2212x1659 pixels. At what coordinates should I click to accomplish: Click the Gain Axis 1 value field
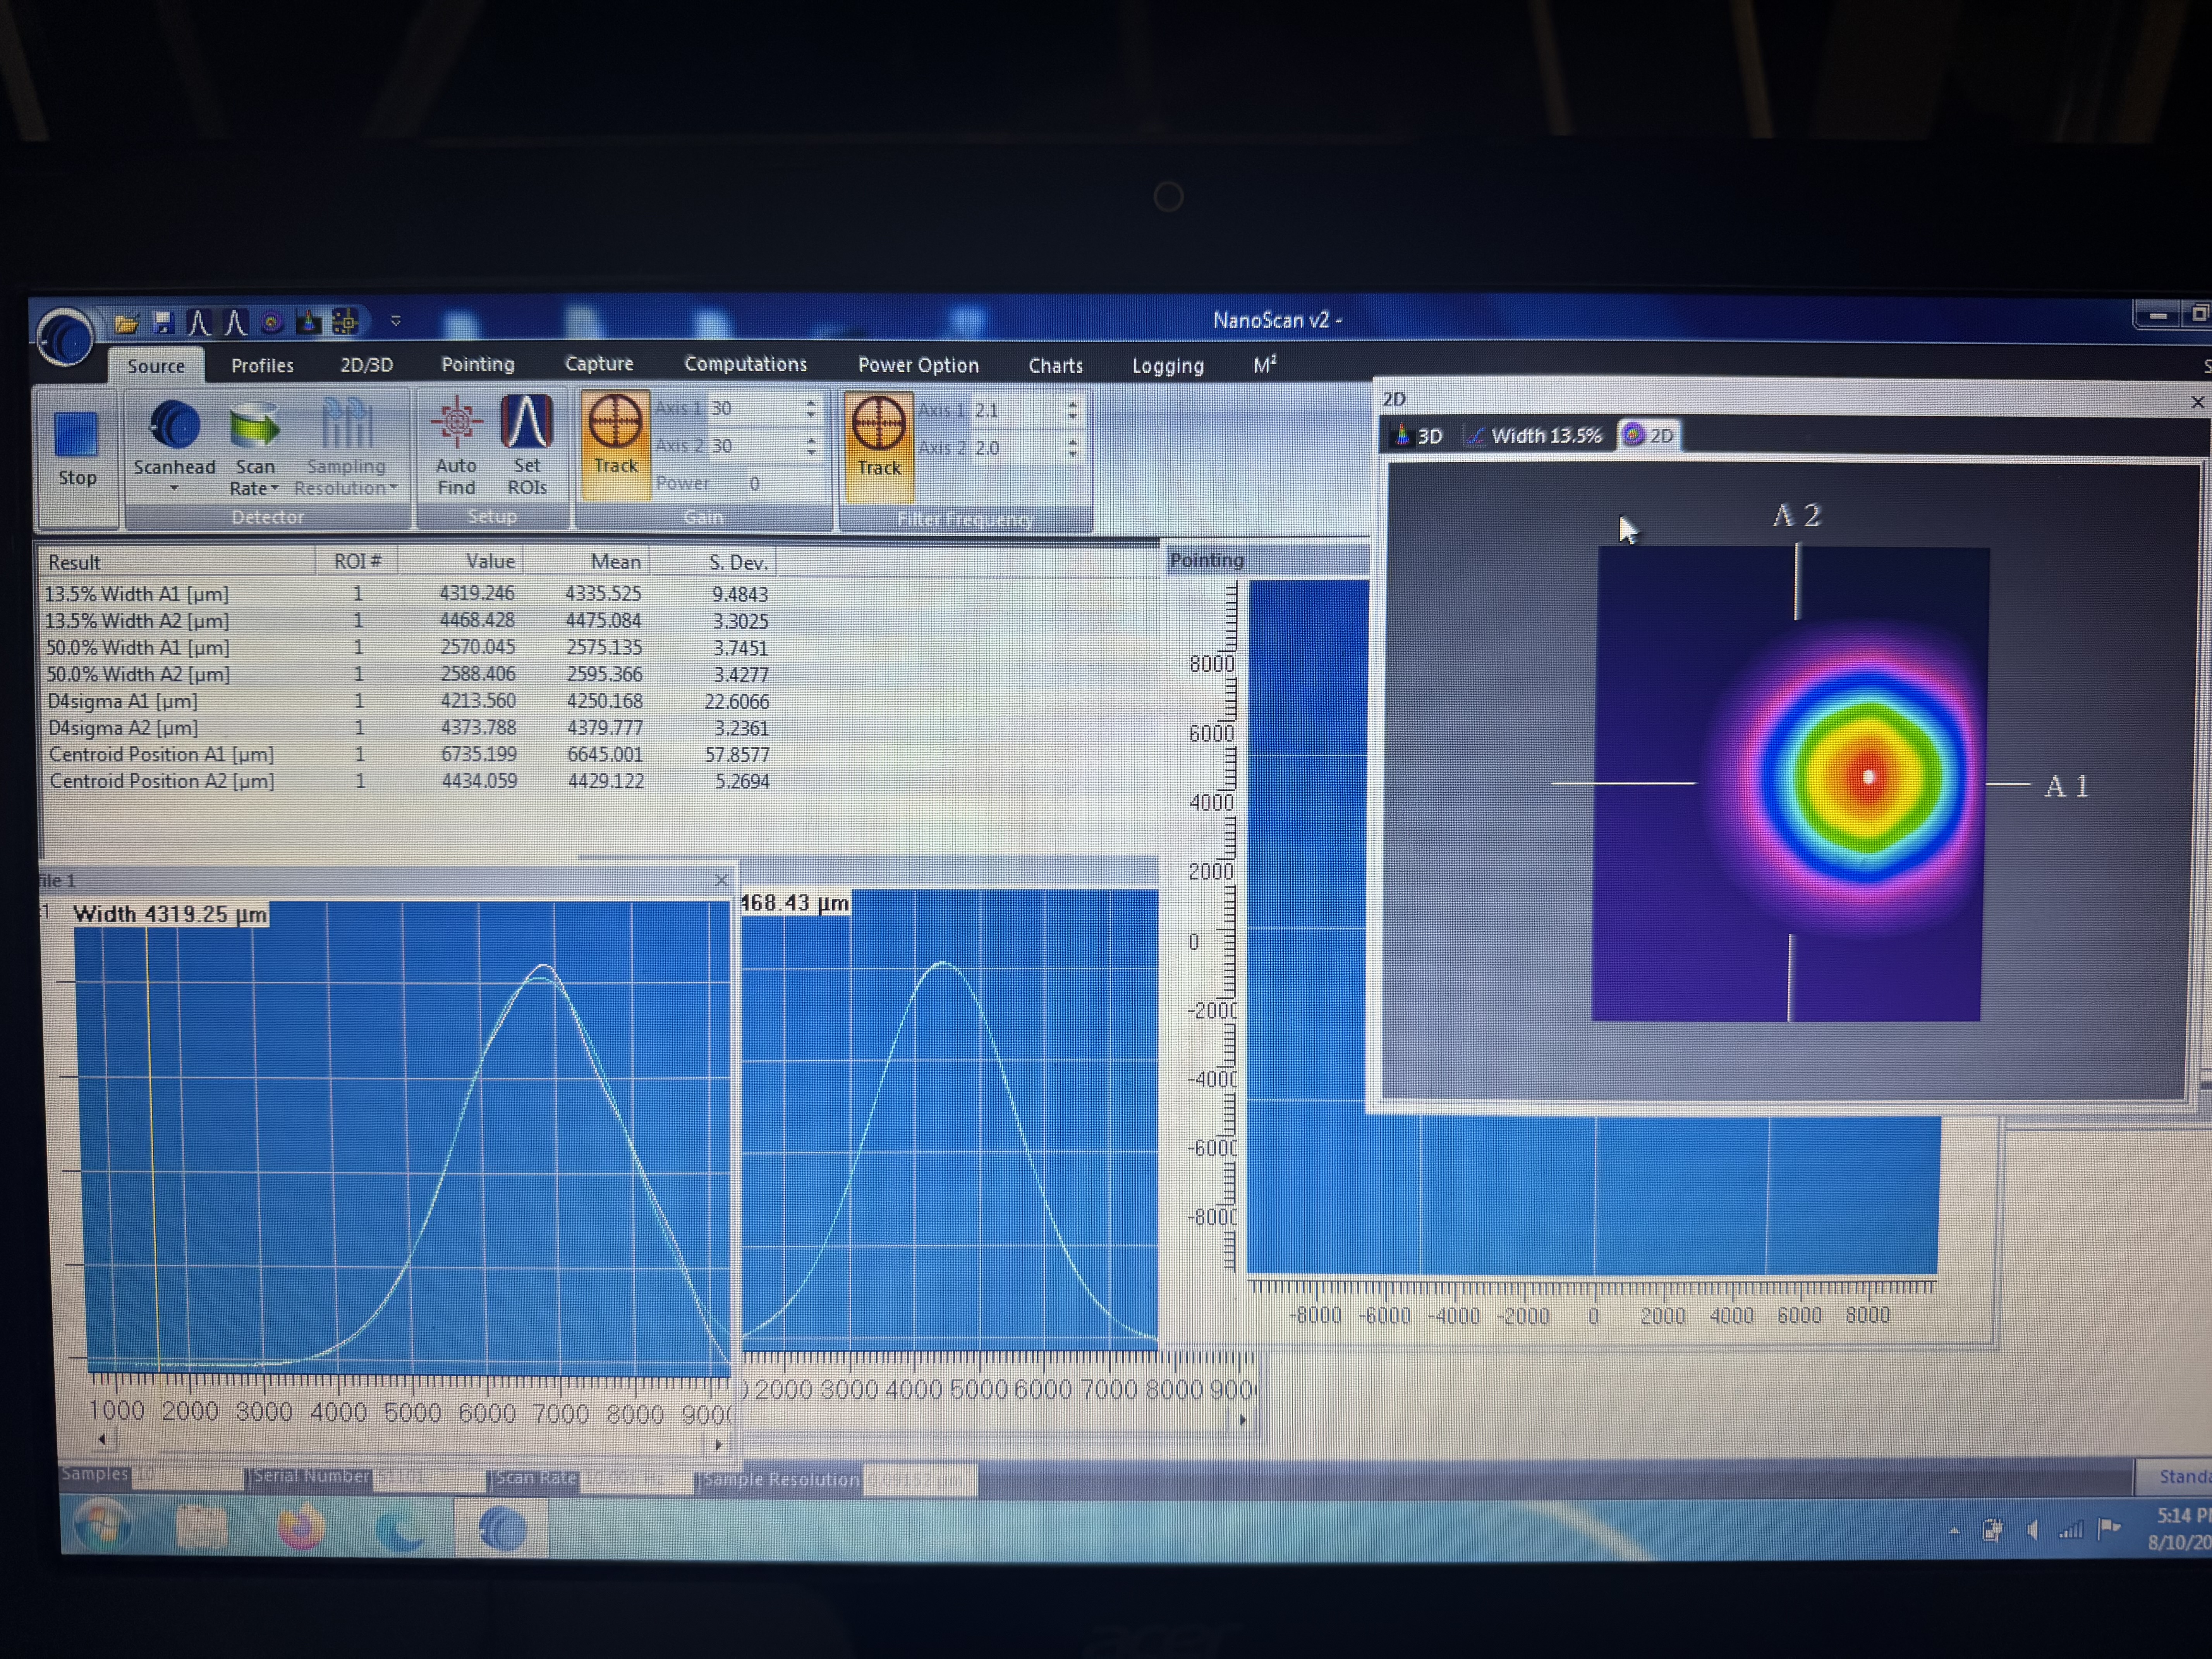click(755, 409)
